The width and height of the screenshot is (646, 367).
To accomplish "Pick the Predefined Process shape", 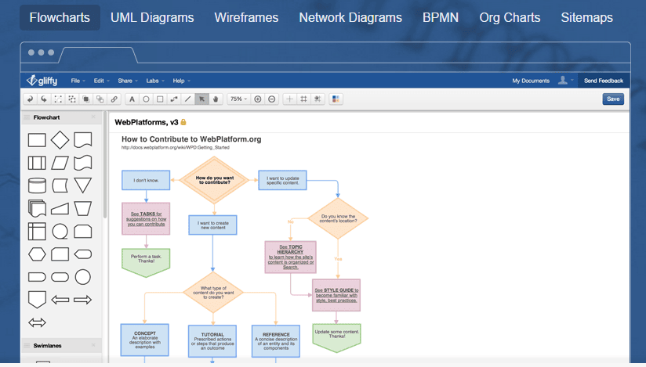I will pyautogui.click(x=37, y=163).
